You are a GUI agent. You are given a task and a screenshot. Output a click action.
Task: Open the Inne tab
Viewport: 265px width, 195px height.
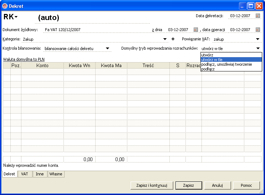(40, 174)
